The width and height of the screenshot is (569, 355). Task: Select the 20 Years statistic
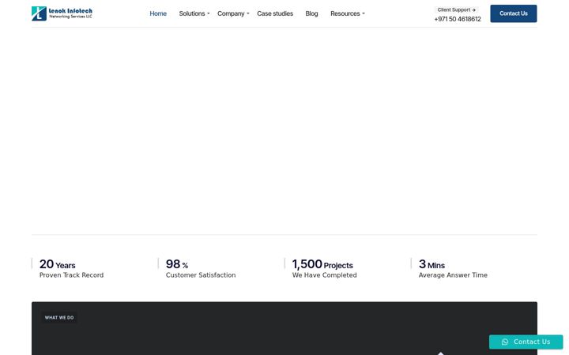tap(58, 264)
